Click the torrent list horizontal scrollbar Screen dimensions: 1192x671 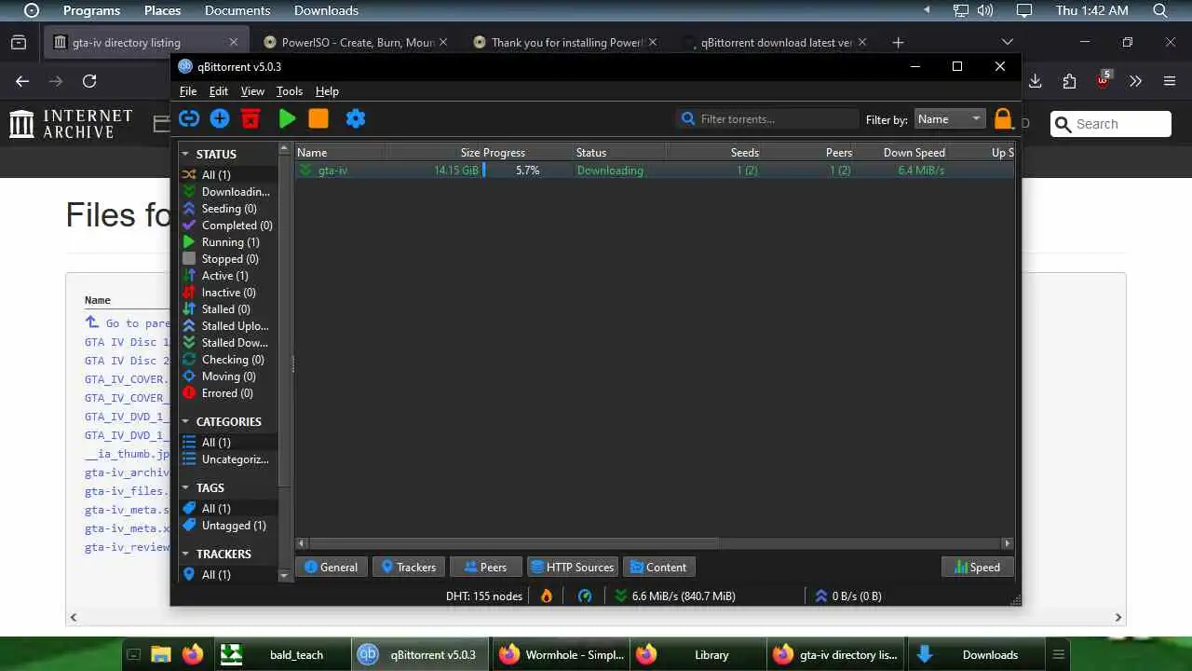pos(514,542)
